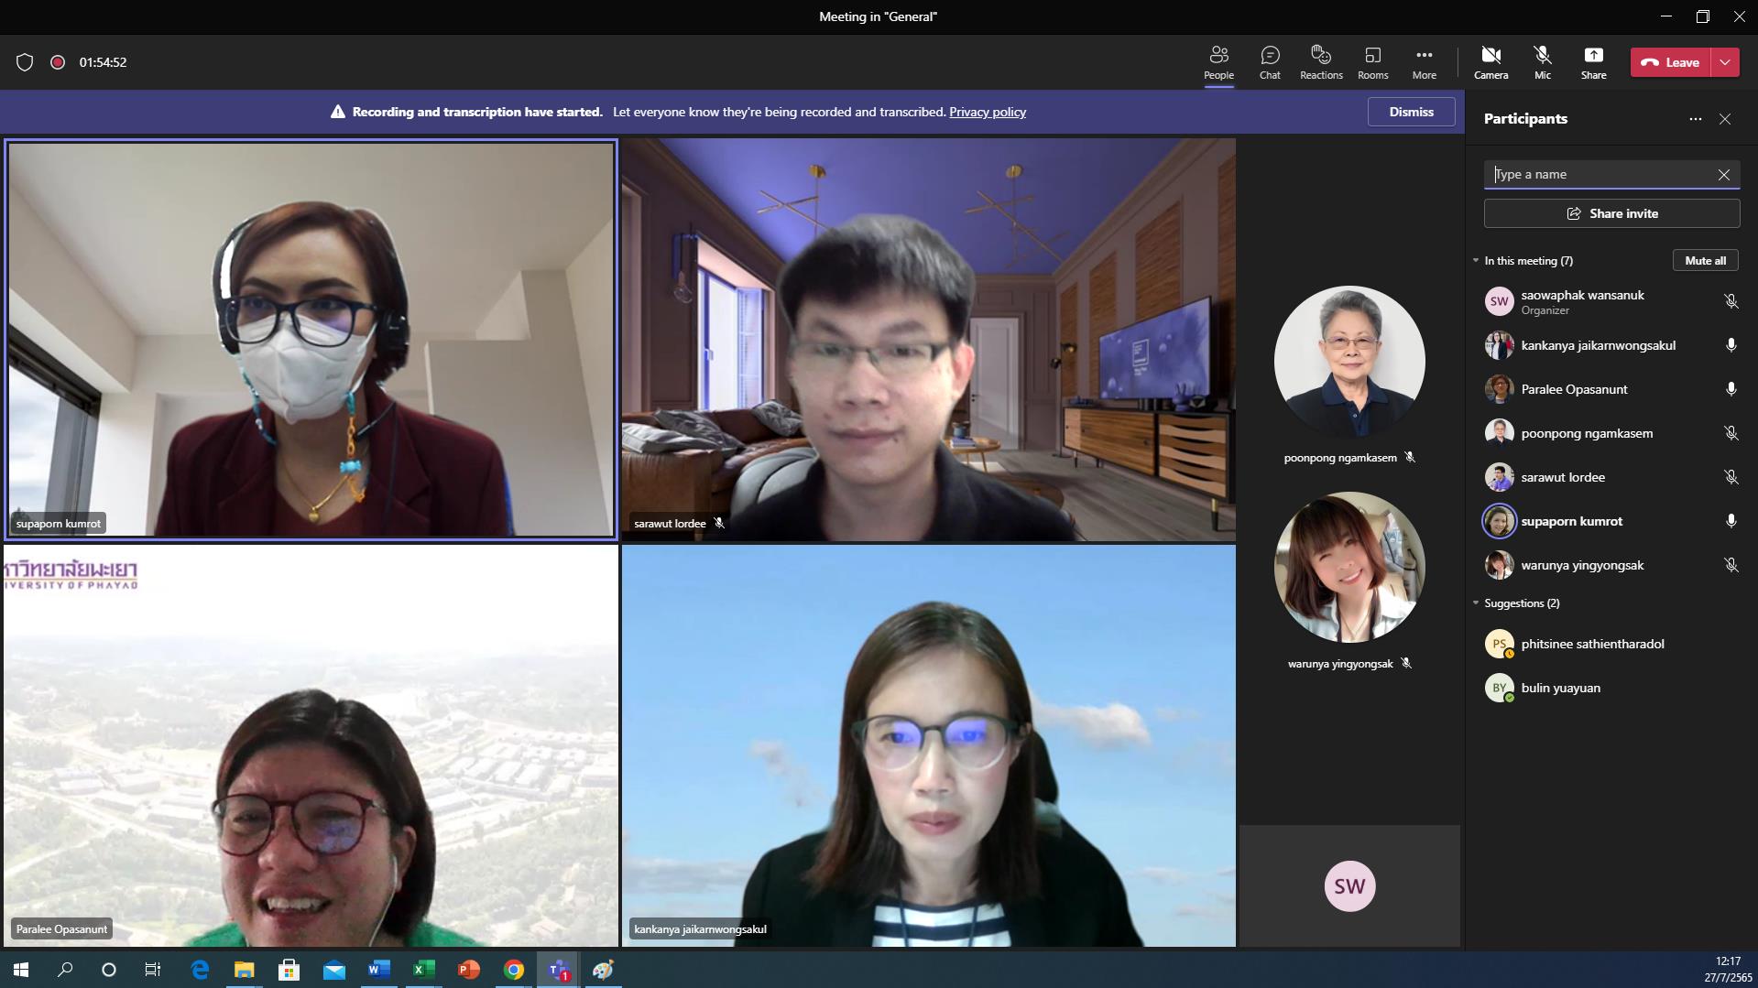Switch to Microsoft Word in taskbar
The width and height of the screenshot is (1758, 988).
click(378, 970)
